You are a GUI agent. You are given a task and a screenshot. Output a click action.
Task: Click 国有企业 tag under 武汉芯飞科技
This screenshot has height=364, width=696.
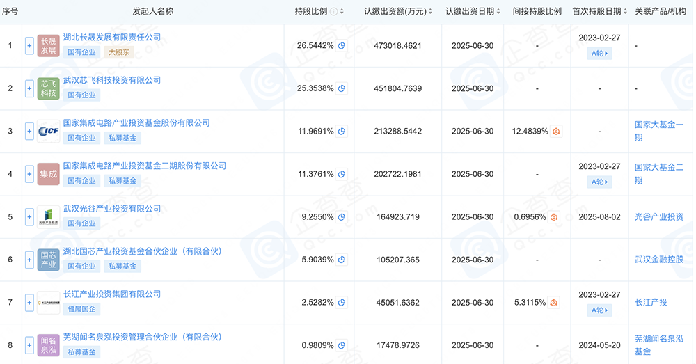pos(81,95)
